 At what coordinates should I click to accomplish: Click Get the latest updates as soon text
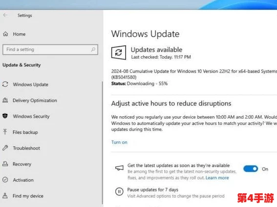tap(179, 166)
